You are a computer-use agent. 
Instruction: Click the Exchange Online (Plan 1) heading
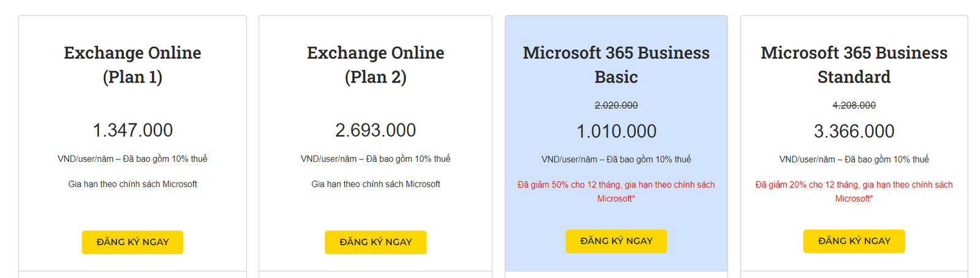tap(132, 65)
